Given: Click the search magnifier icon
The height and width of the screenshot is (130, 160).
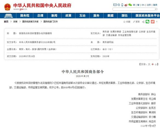Looking at the screenshot, I should [x=156, y=9].
